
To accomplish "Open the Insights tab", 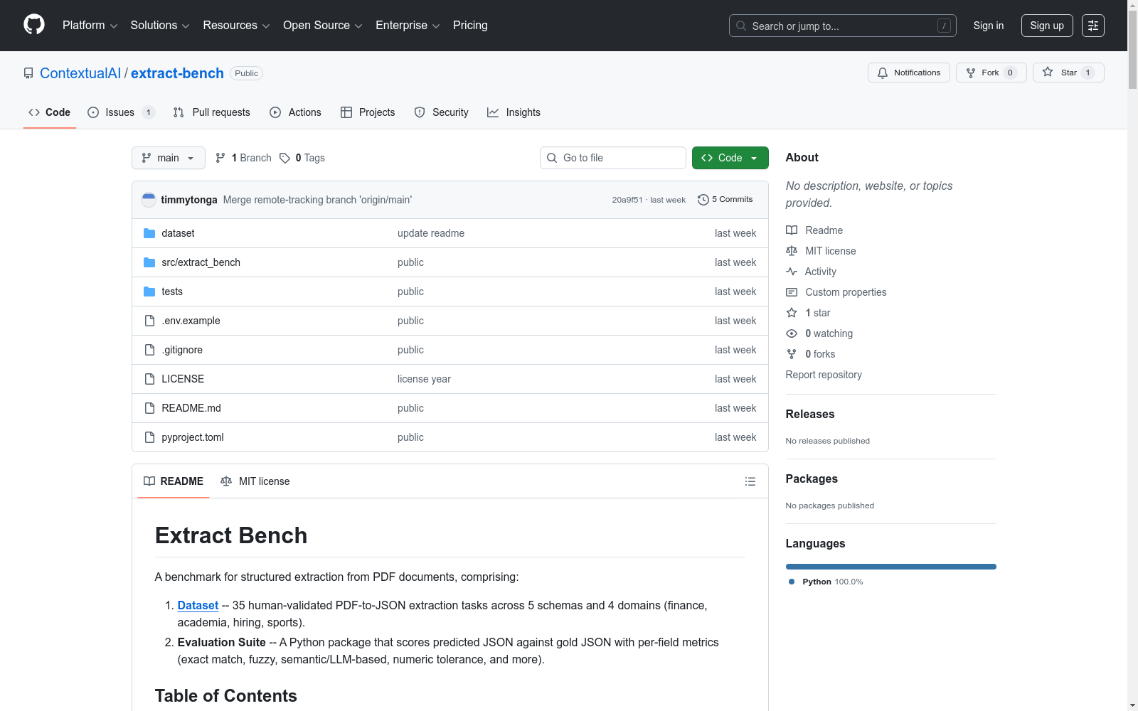I will click(514, 112).
